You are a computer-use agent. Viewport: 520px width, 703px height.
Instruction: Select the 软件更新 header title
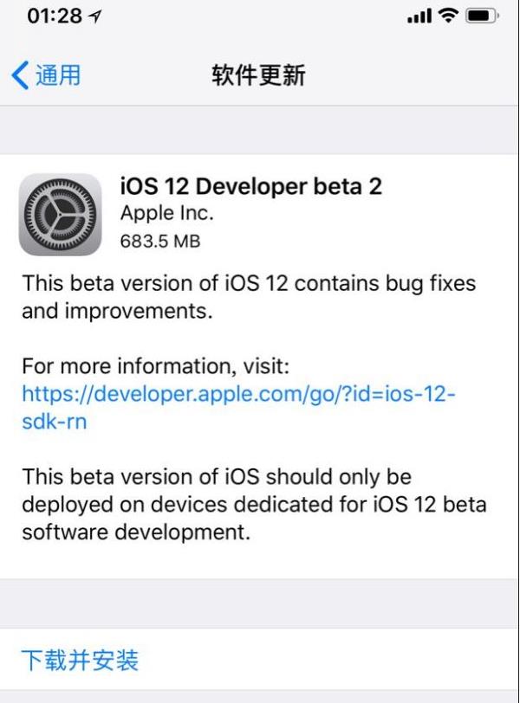[259, 75]
